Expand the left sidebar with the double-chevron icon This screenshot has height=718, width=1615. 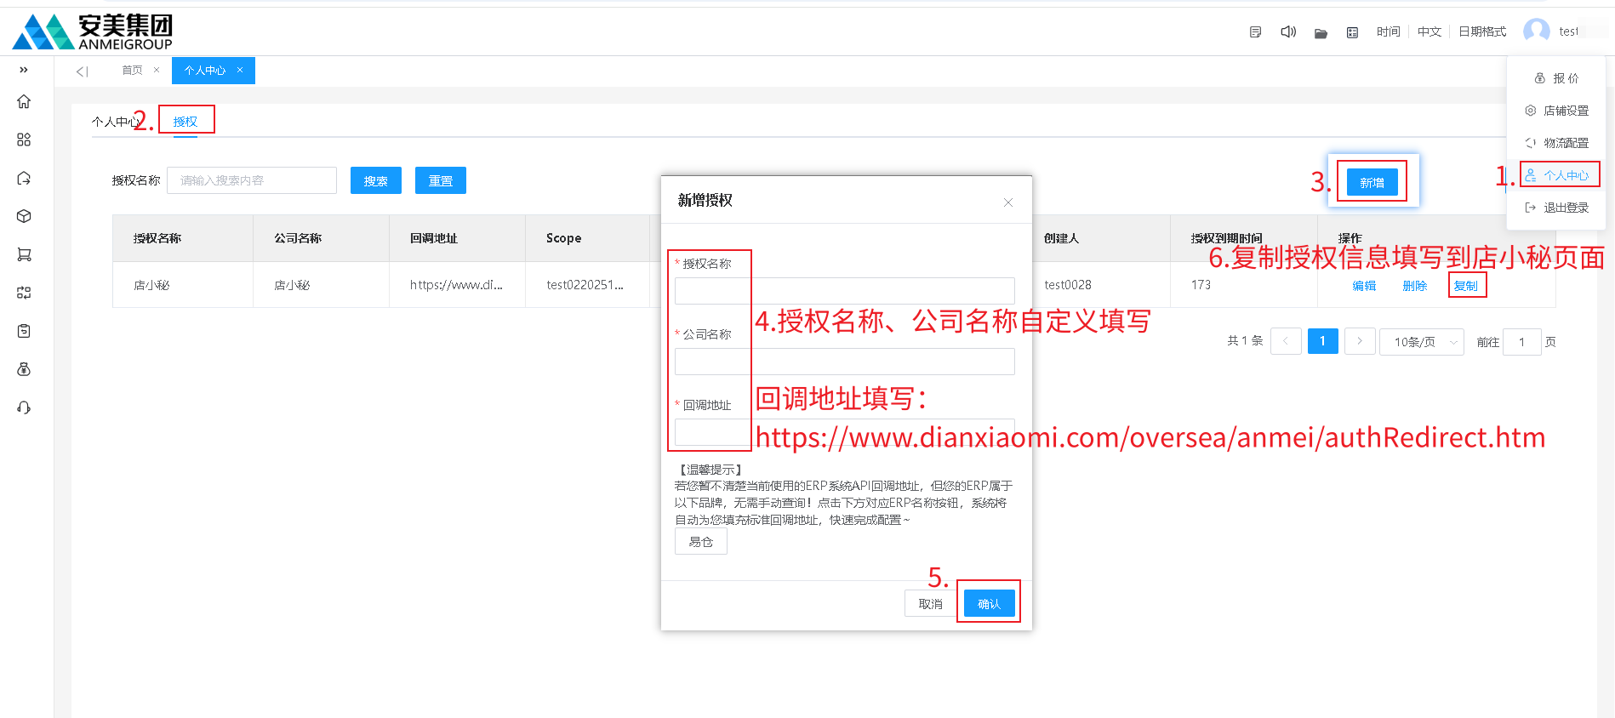pyautogui.click(x=24, y=70)
